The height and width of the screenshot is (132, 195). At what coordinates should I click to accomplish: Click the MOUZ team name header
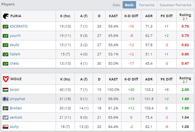pos(16,79)
